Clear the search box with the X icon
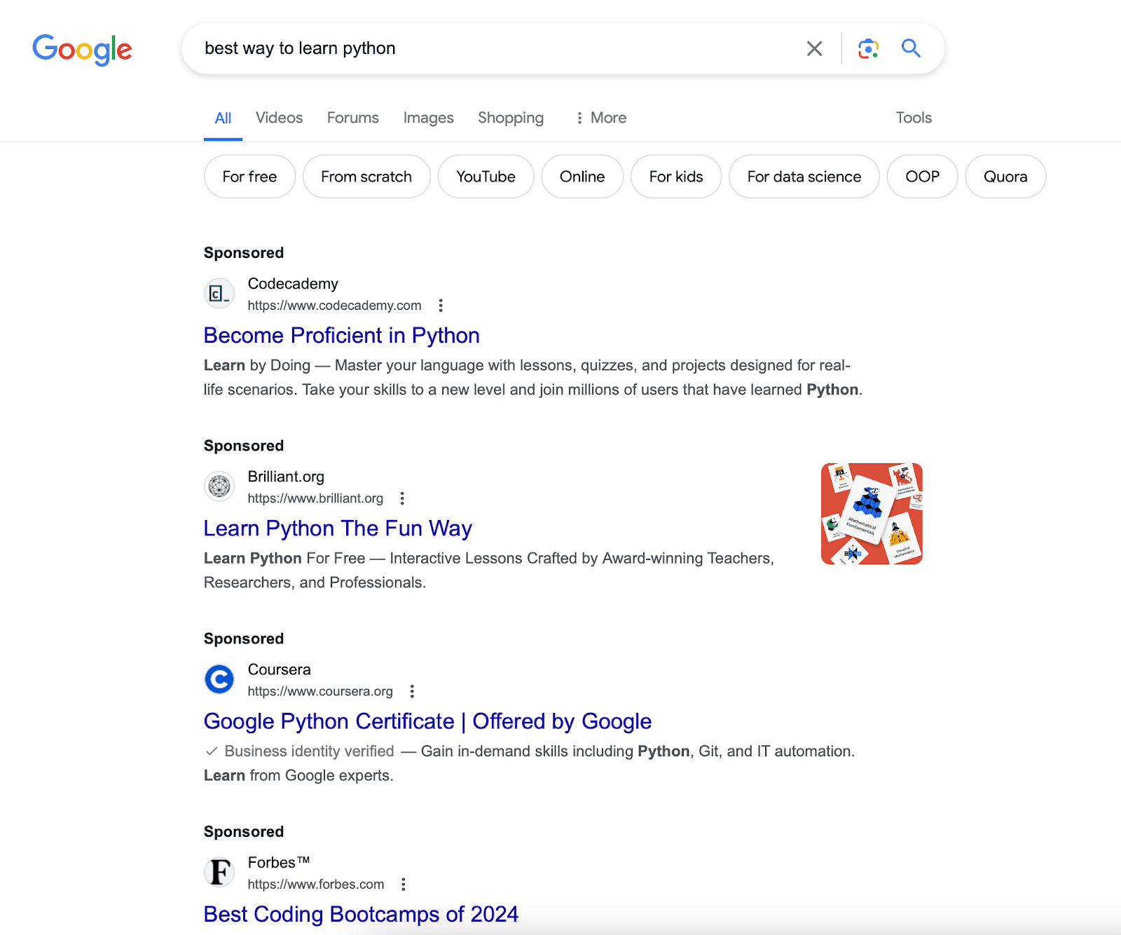This screenshot has height=935, width=1121. click(x=814, y=48)
